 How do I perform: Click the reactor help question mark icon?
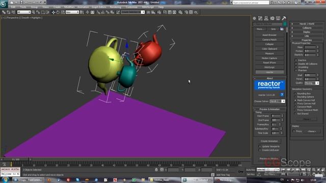(282, 95)
